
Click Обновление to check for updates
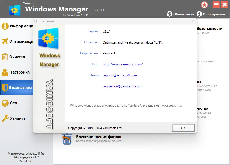184,14
